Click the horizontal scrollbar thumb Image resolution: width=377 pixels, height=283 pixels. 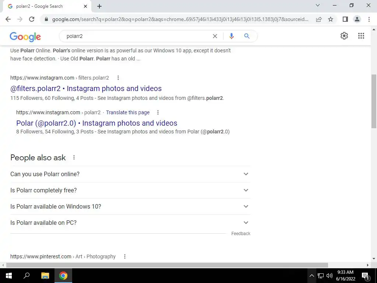tap(167, 265)
